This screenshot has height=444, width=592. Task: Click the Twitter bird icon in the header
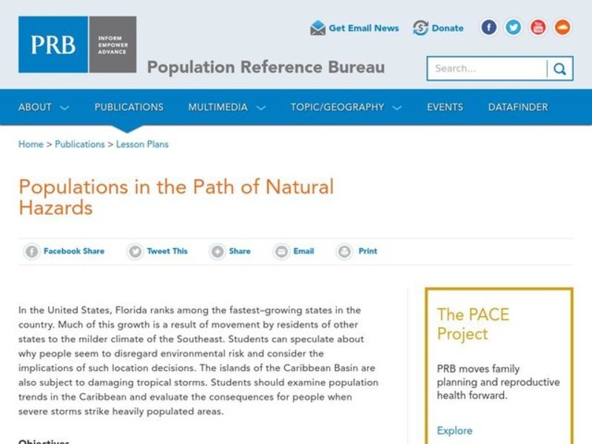tap(513, 27)
